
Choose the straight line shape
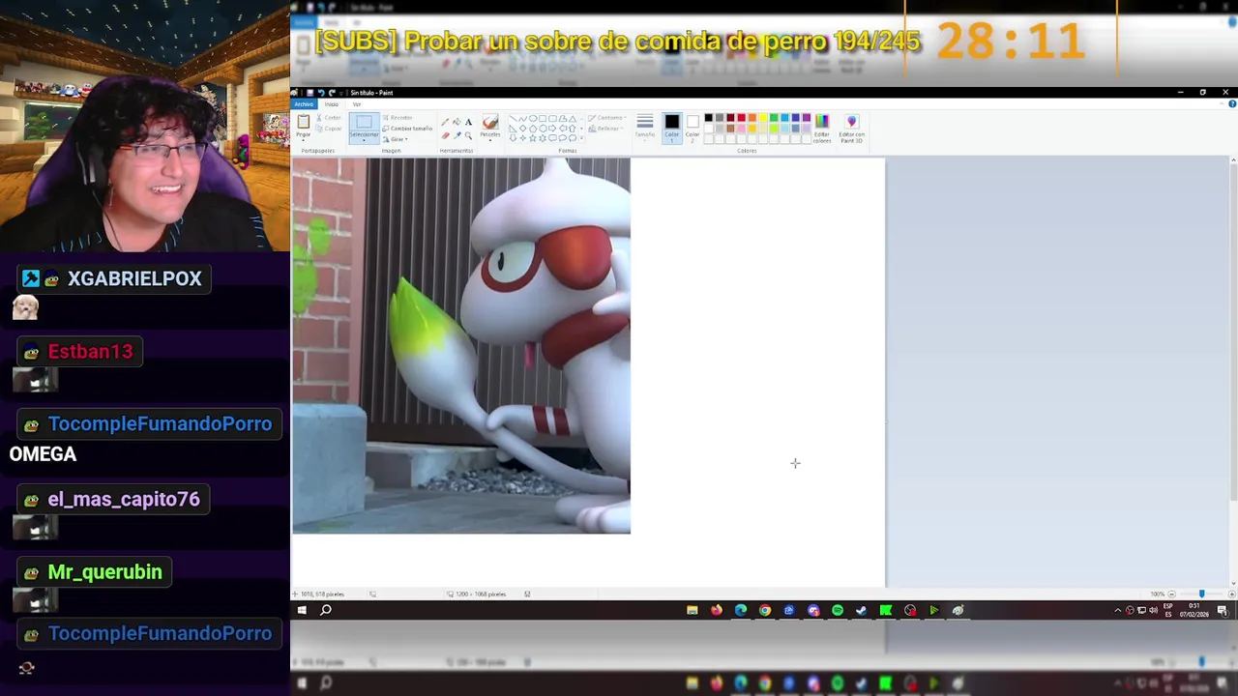pyautogui.click(x=513, y=118)
